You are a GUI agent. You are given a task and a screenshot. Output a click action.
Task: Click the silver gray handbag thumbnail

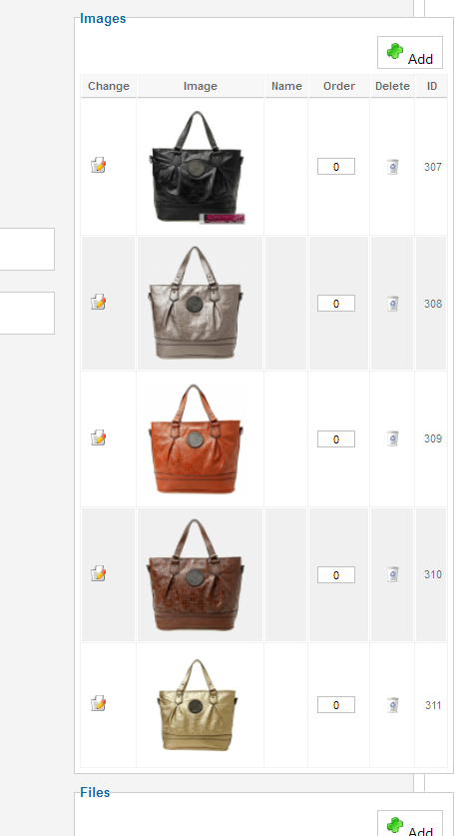196,302
